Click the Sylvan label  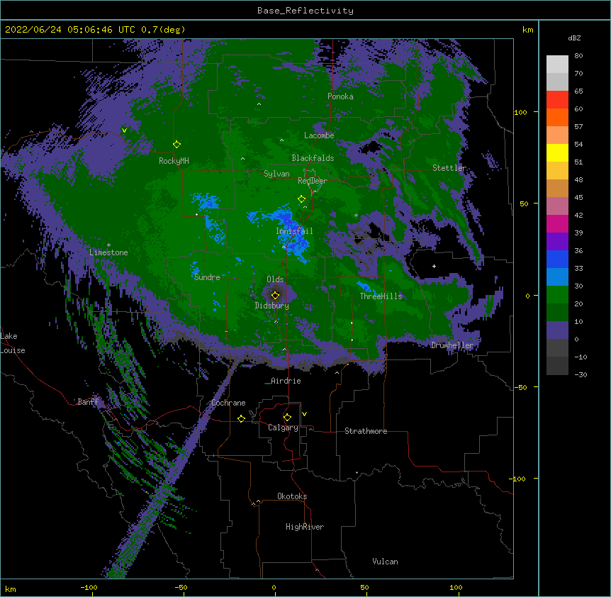point(276,174)
